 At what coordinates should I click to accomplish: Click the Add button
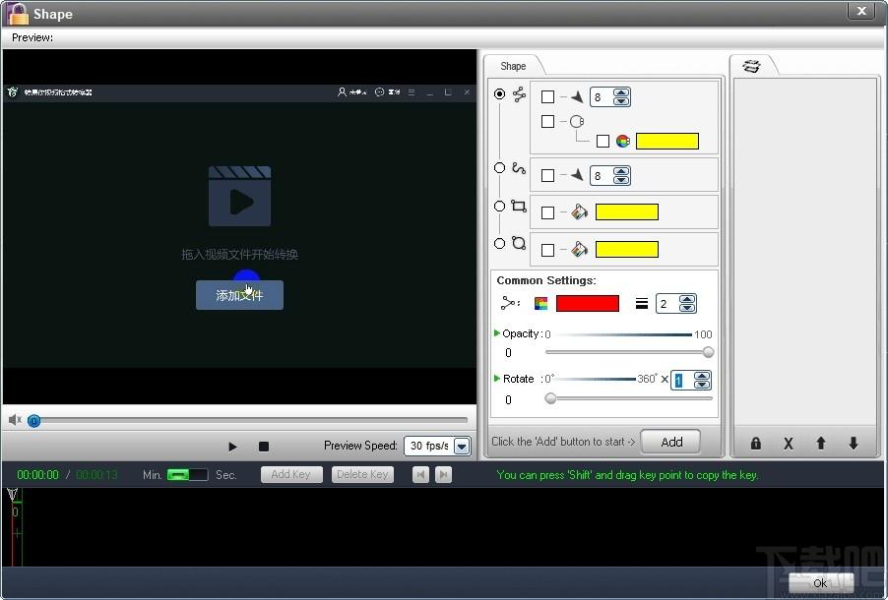click(671, 442)
